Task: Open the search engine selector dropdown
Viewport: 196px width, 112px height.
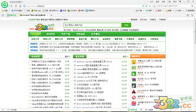Action: [154, 6]
